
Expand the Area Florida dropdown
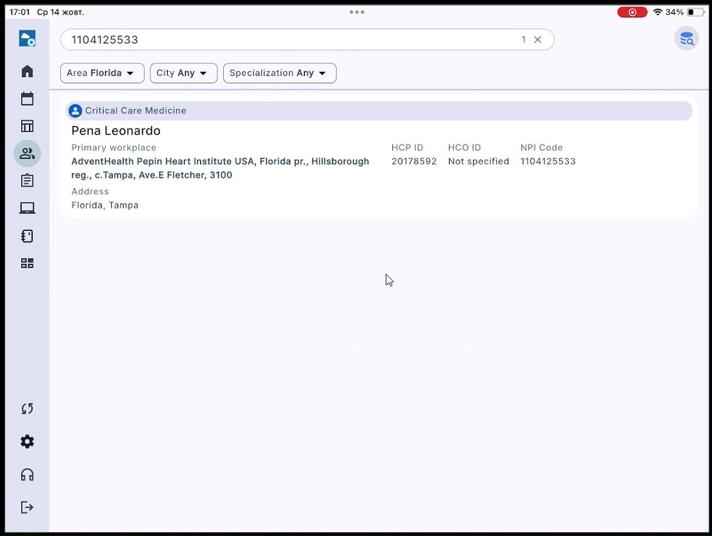(x=102, y=73)
